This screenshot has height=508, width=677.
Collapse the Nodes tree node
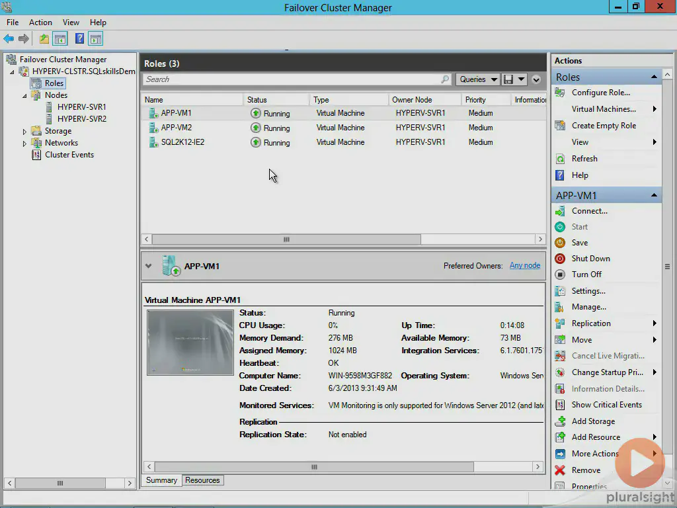point(25,95)
